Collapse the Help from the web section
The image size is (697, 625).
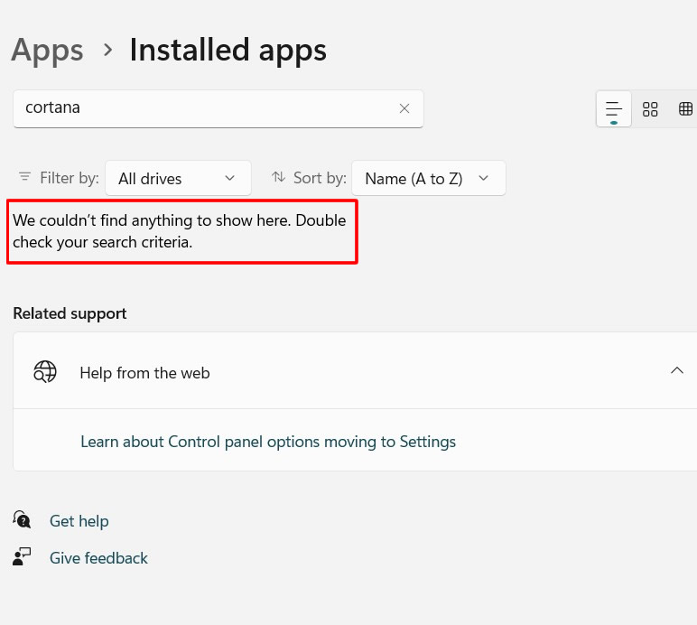click(676, 371)
